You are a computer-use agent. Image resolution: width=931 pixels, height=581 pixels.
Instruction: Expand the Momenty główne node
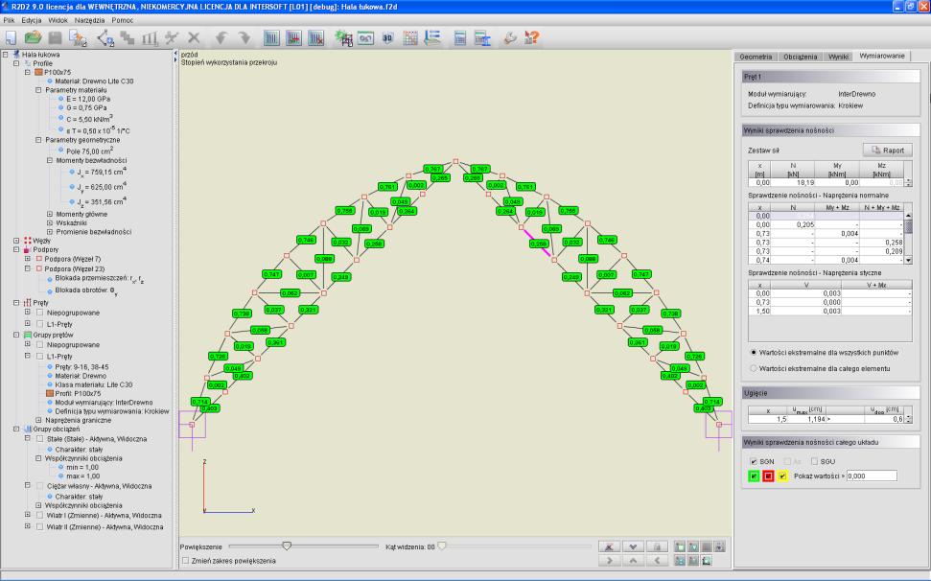click(x=50, y=214)
